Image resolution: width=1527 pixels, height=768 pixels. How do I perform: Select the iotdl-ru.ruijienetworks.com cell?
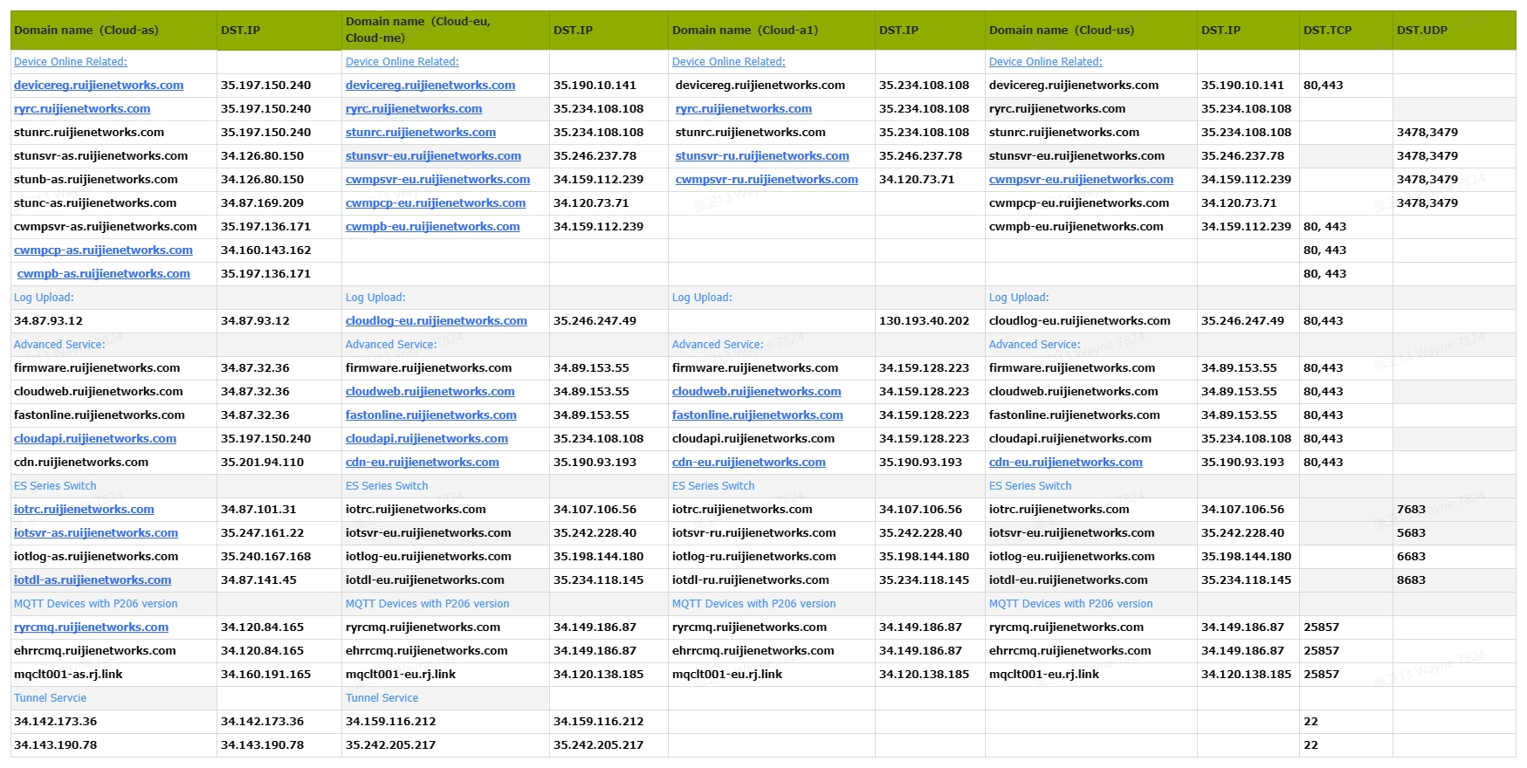(772, 580)
